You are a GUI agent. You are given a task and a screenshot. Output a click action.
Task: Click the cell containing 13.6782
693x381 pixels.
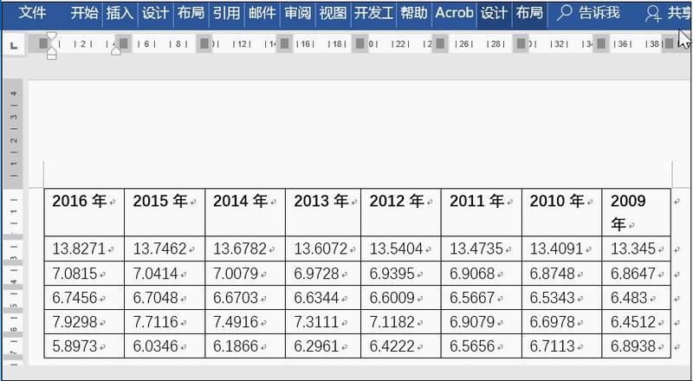point(245,249)
